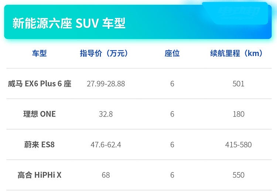Click the 180 range value
Viewport: 277px width, 192px height.
coord(239,114)
